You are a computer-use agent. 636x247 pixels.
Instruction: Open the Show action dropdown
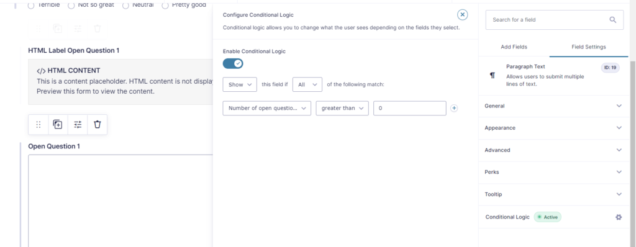240,84
